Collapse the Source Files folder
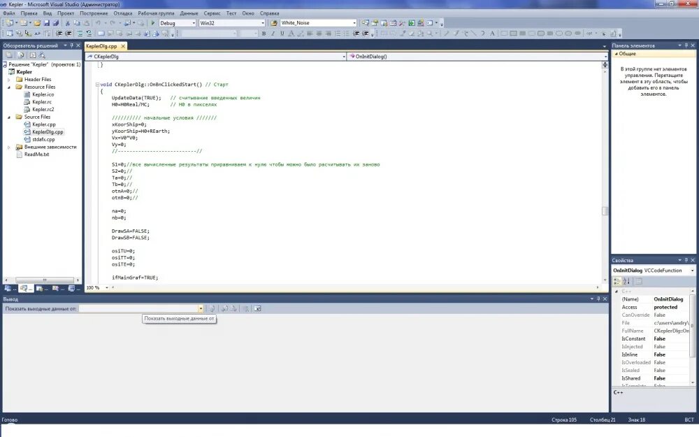699x437 pixels. click(9, 117)
